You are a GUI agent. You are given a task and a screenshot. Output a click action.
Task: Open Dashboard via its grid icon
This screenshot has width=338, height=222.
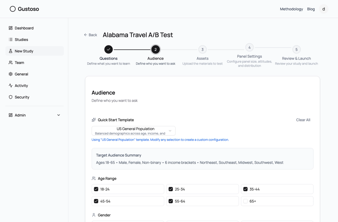tap(11, 28)
